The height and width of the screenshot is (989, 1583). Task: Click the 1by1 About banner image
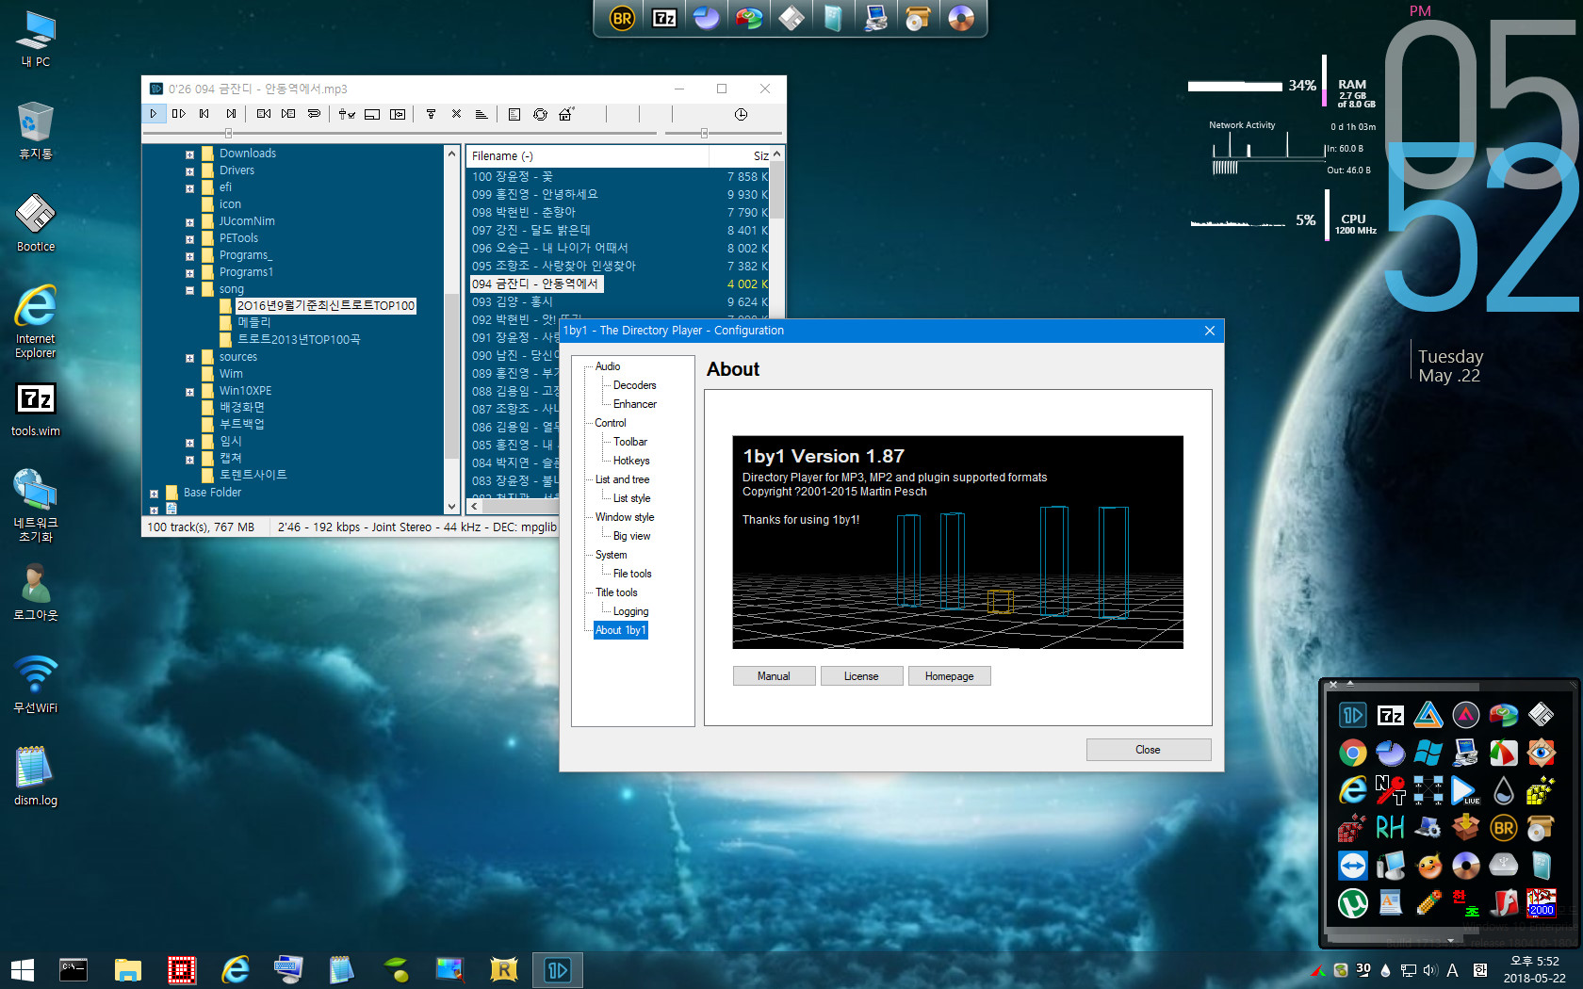pyautogui.click(x=957, y=542)
